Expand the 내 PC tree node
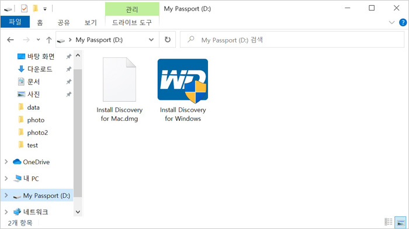 pyautogui.click(x=6, y=178)
